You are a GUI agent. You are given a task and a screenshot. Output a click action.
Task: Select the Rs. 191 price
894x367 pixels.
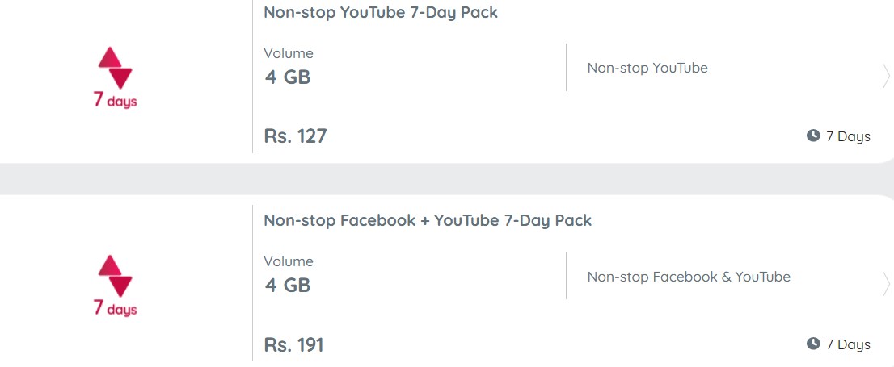tap(293, 344)
